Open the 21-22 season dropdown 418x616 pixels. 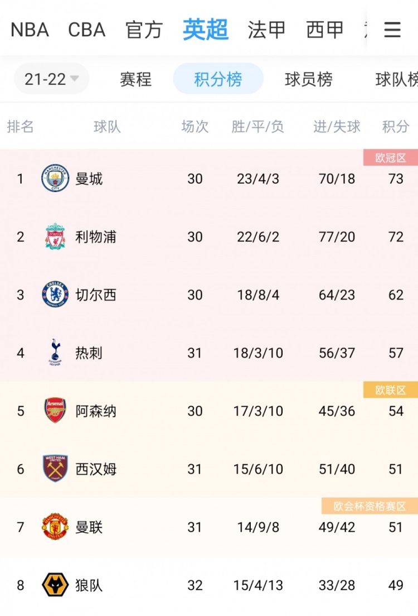click(51, 79)
